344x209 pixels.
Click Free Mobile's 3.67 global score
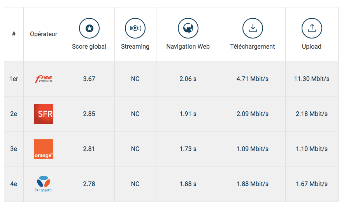click(x=89, y=79)
